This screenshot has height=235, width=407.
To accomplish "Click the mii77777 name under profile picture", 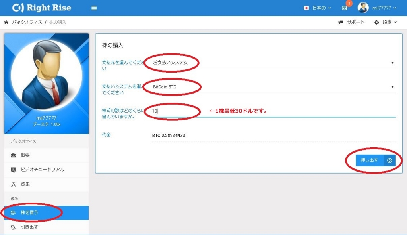I will (47, 118).
